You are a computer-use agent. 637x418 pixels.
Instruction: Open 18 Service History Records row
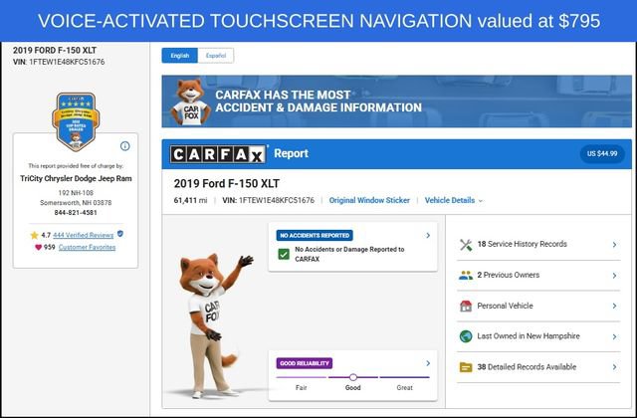538,245
